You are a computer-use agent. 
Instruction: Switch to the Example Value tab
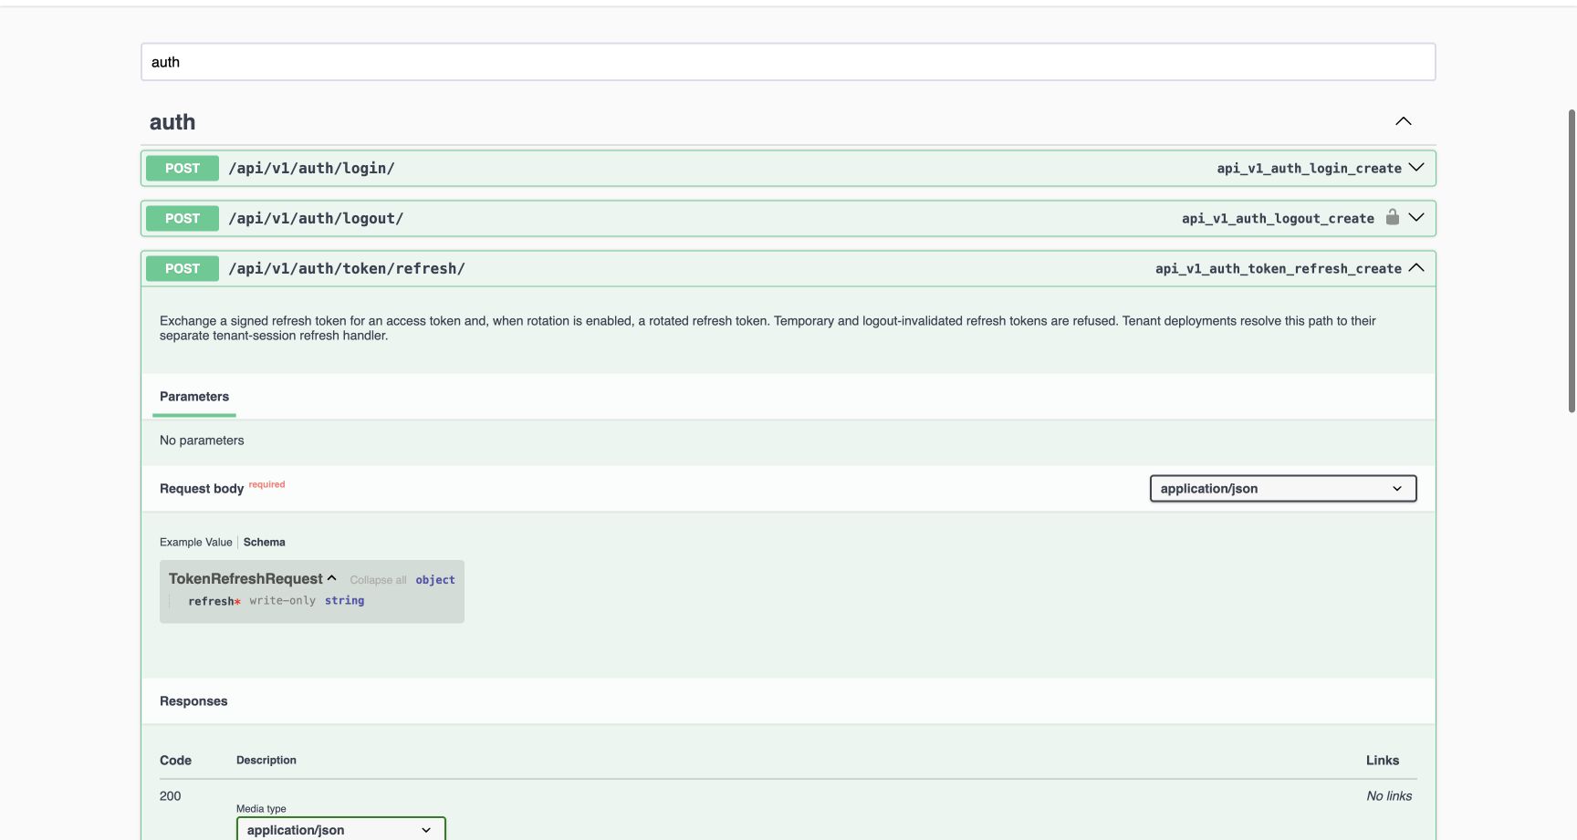(196, 542)
